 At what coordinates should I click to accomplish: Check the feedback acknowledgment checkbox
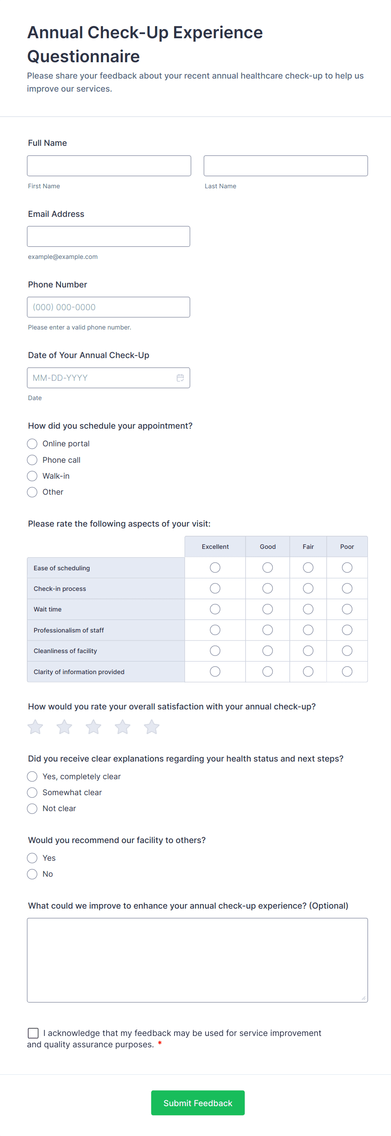[33, 1033]
